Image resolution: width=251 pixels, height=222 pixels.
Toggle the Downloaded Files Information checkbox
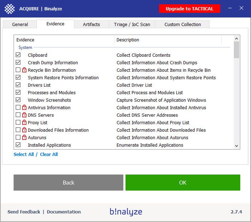pos(18,130)
